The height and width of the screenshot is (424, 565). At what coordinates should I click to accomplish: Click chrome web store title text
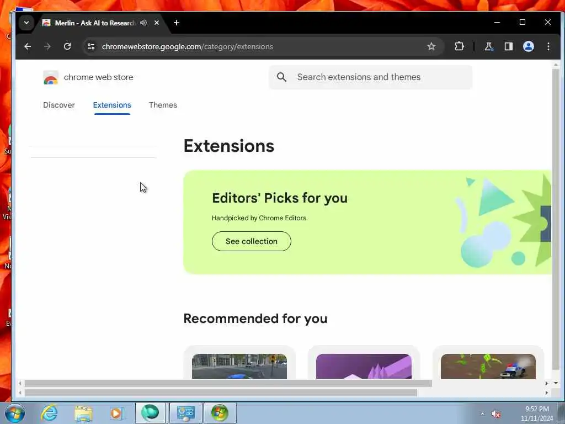pos(98,77)
